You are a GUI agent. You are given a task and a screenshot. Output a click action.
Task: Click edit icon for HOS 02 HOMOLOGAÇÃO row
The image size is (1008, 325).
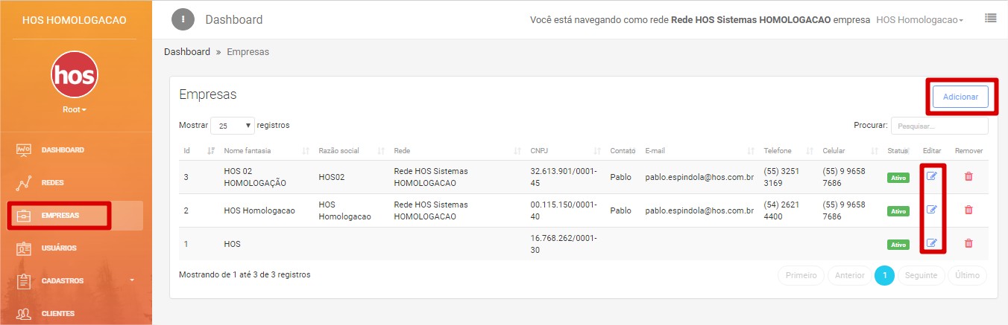[931, 176]
